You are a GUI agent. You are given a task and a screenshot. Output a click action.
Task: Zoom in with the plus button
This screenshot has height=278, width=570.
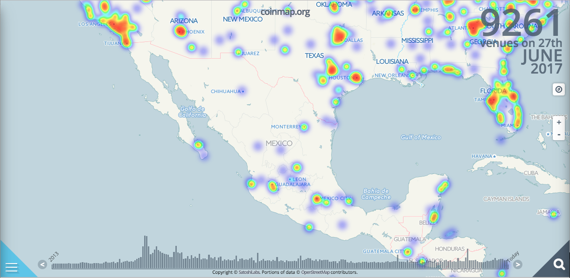[x=558, y=123]
